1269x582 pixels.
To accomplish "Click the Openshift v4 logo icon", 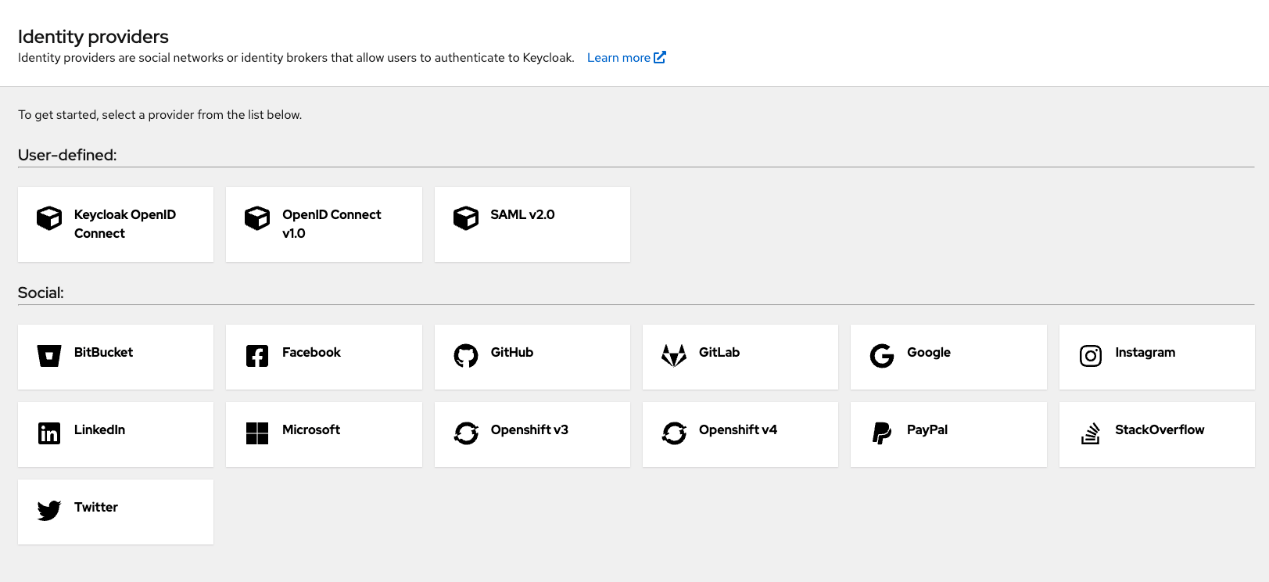I will pyautogui.click(x=674, y=433).
